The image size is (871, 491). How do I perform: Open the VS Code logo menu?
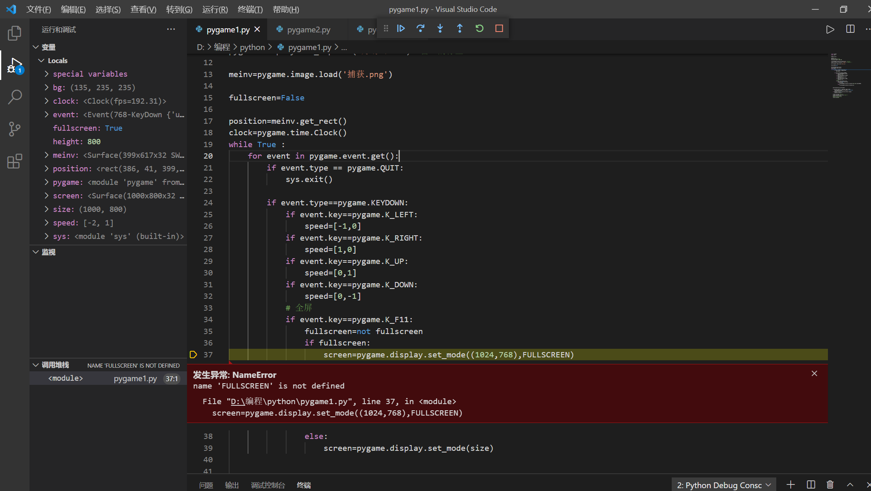pyautogui.click(x=11, y=9)
